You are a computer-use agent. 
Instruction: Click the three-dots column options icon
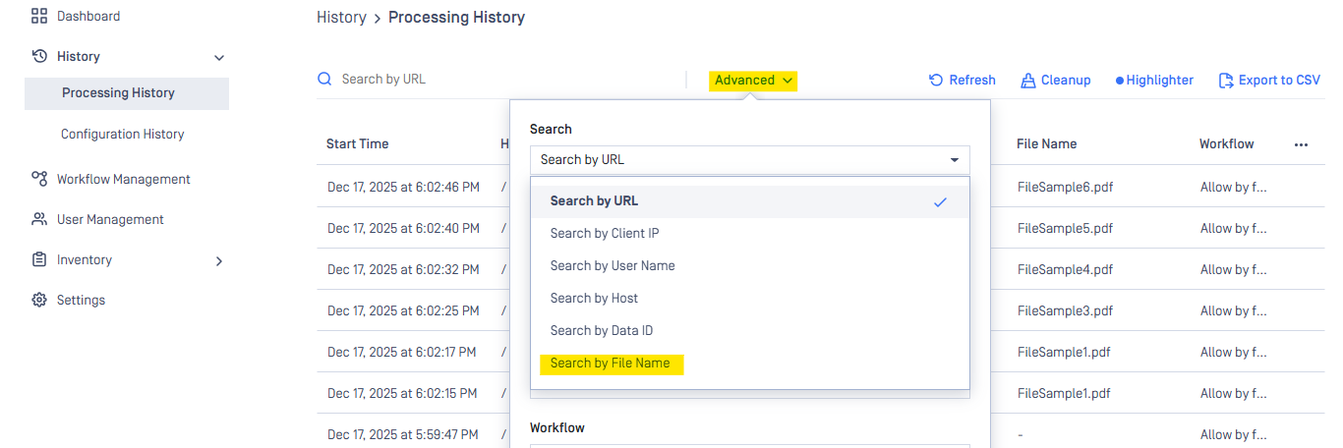pyautogui.click(x=1301, y=144)
